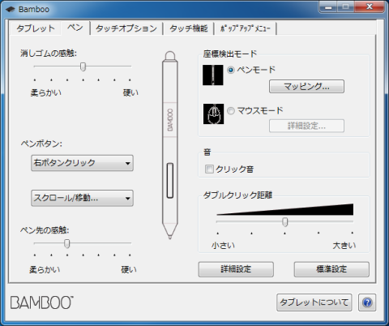This screenshot has height=326, width=389.
Task: Switch to the ペン tab
Action: point(75,28)
